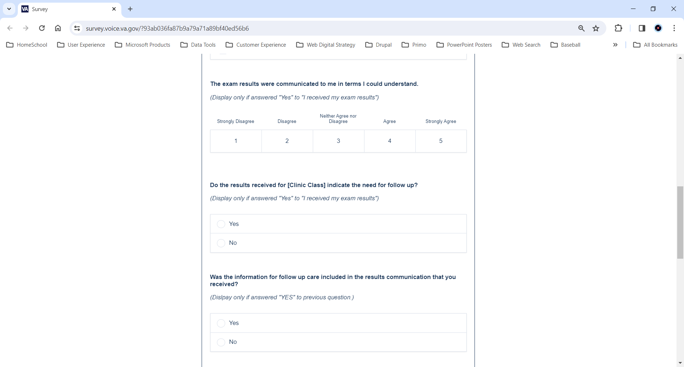View site information icon in address bar
The height and width of the screenshot is (367, 684).
pos(77,28)
